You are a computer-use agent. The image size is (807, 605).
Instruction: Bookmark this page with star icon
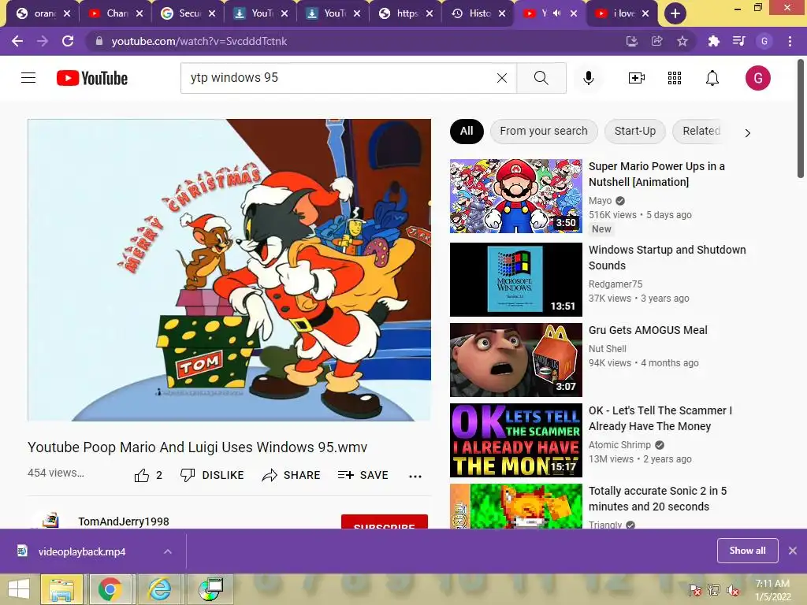click(x=682, y=41)
